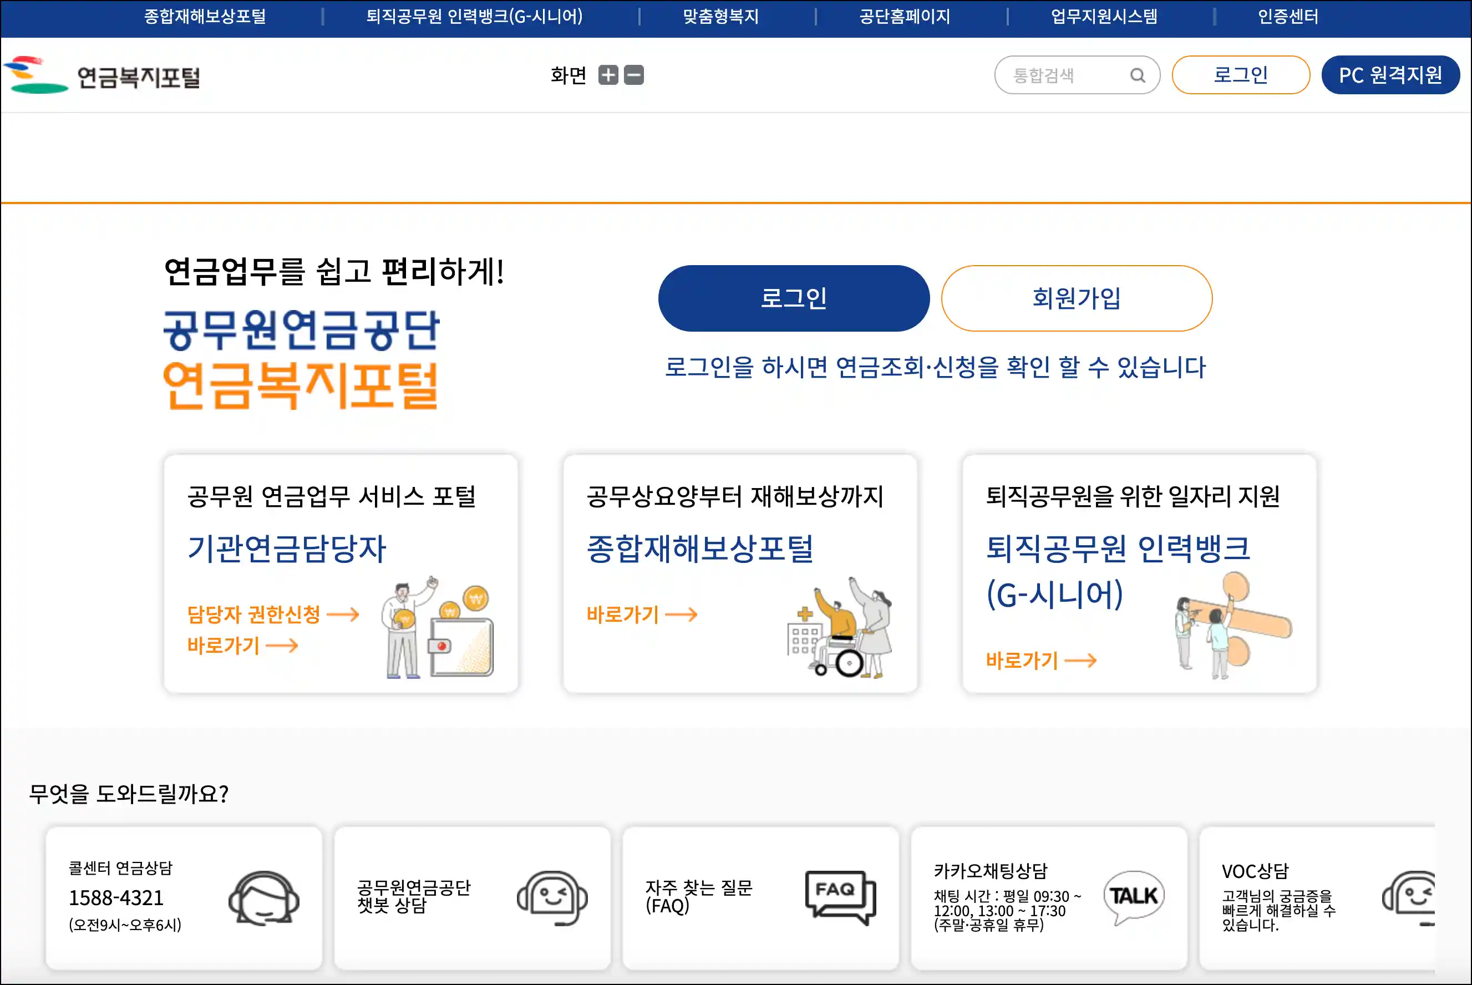Click the 기관연금담당자 title
The width and height of the screenshot is (1472, 985).
pos(287,549)
